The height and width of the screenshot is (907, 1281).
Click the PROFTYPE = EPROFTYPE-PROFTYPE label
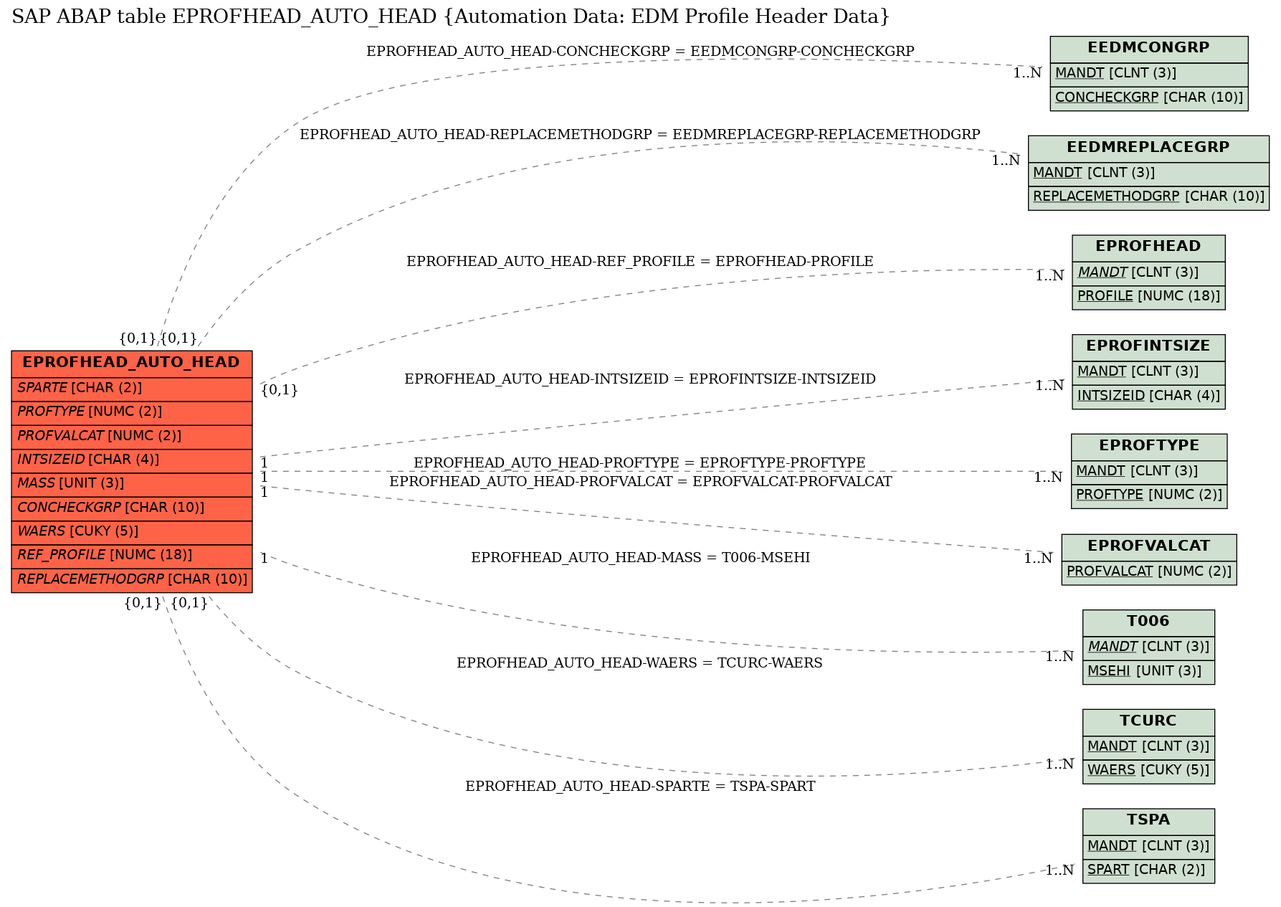coord(639,463)
